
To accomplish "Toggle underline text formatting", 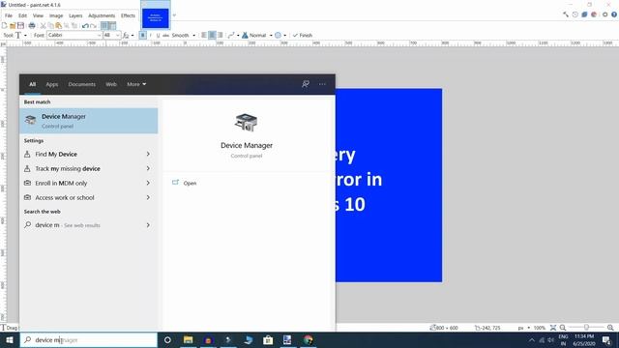I will point(158,35).
